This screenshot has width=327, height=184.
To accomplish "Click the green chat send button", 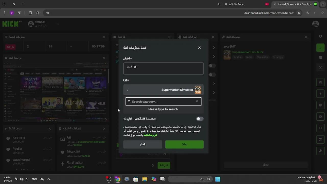I will [164, 165].
